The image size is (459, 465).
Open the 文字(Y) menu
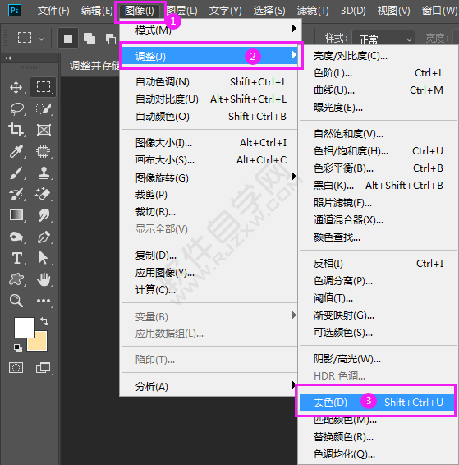click(225, 12)
